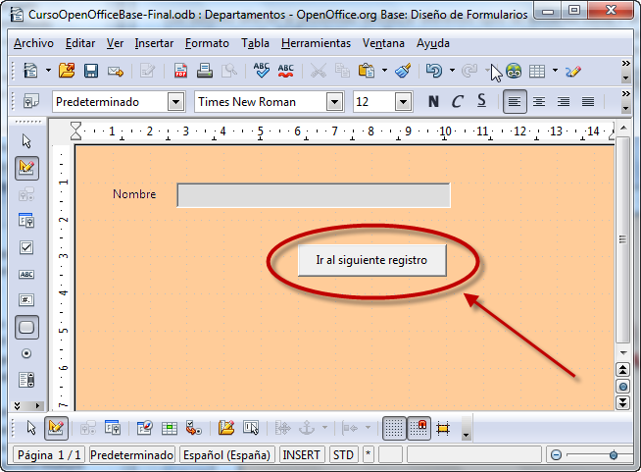Image resolution: width=641 pixels, height=472 pixels.
Task: Show the Draw functions pencil icon
Action: click(573, 72)
